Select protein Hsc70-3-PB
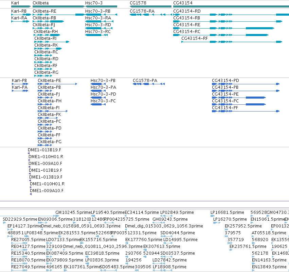The width and height of the screenshot is (289, 272). [x=98, y=84]
